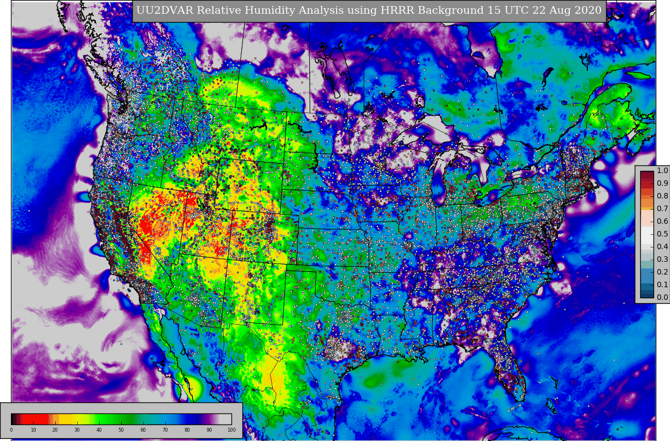Click the "0.1" label on right colorbar

tap(662, 285)
